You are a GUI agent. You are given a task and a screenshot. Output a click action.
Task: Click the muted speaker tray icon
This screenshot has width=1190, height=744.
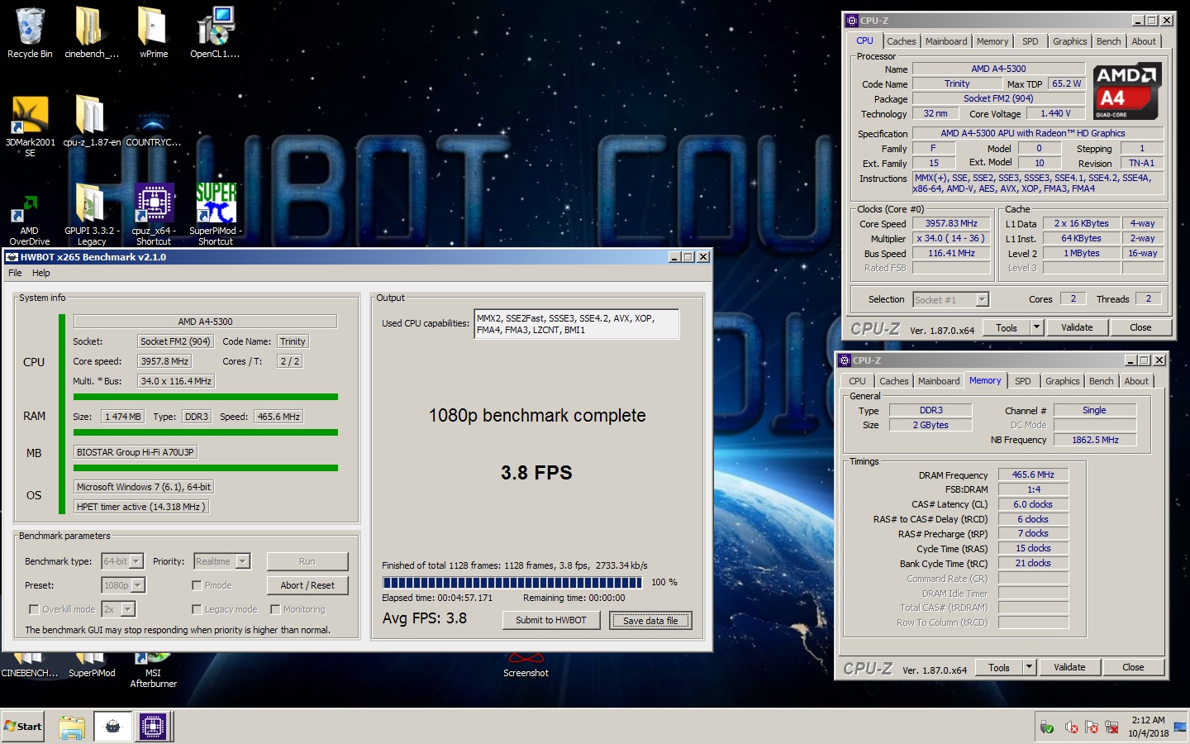point(1071,727)
